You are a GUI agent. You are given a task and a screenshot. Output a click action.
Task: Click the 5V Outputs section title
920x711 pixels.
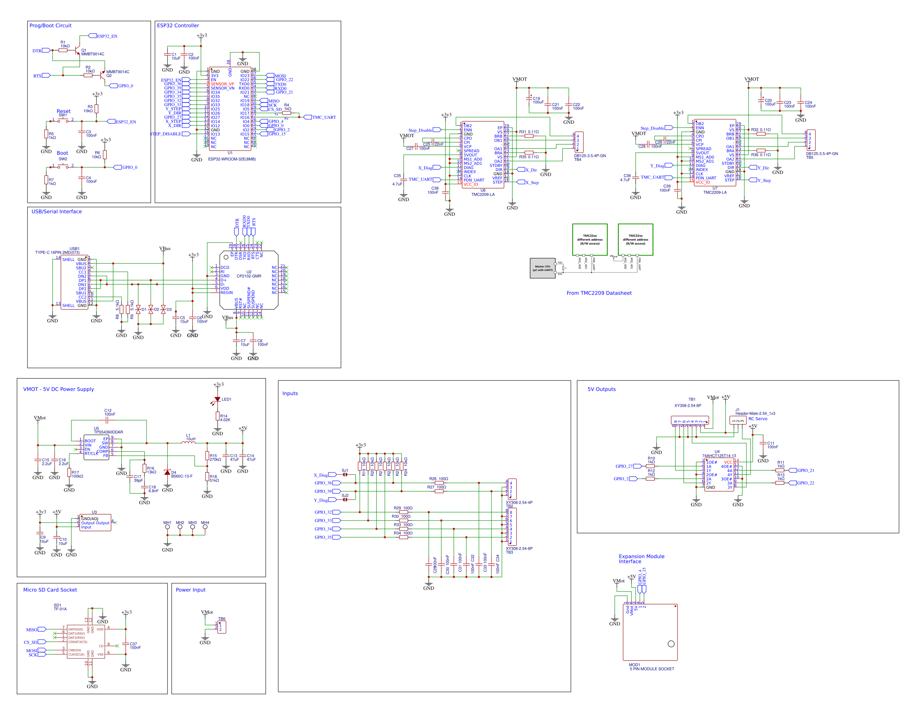pyautogui.click(x=601, y=389)
